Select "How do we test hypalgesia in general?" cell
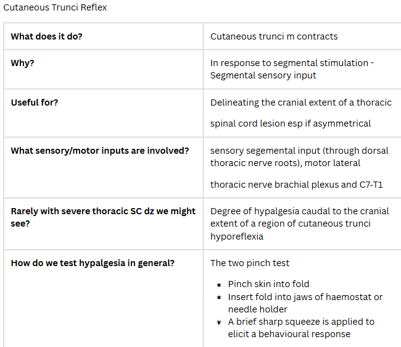Image resolution: width=401 pixels, height=347 pixels. 93,263
